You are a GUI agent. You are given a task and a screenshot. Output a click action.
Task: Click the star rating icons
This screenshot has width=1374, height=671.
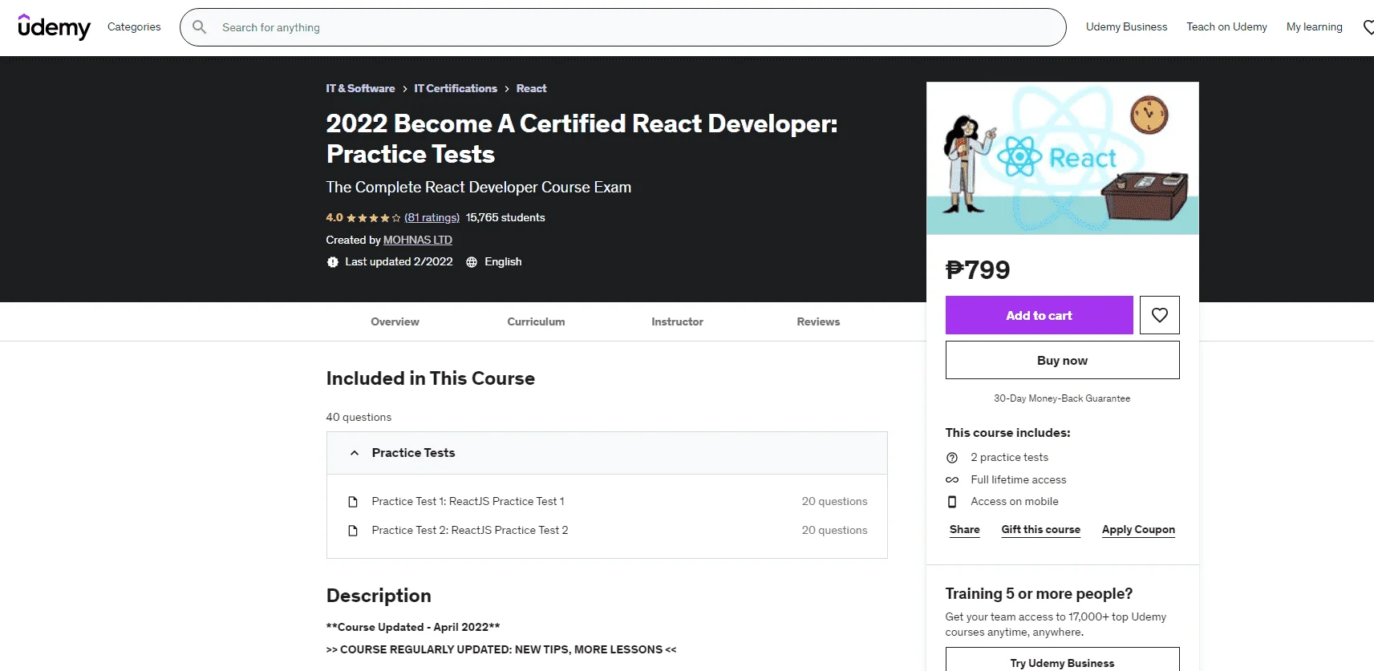pos(374,218)
